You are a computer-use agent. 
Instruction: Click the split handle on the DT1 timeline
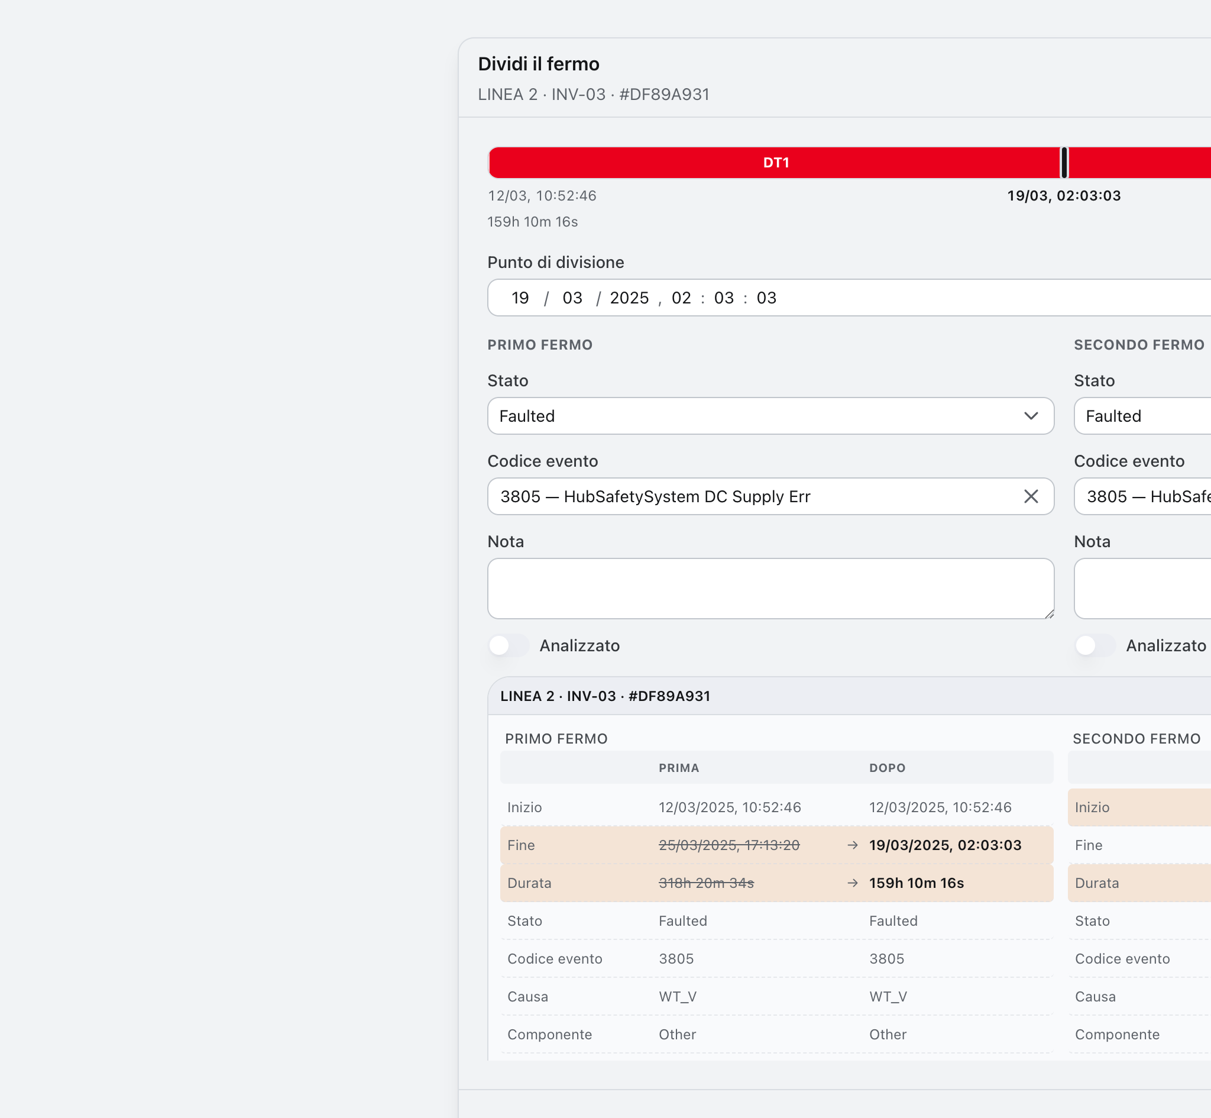click(x=1064, y=163)
